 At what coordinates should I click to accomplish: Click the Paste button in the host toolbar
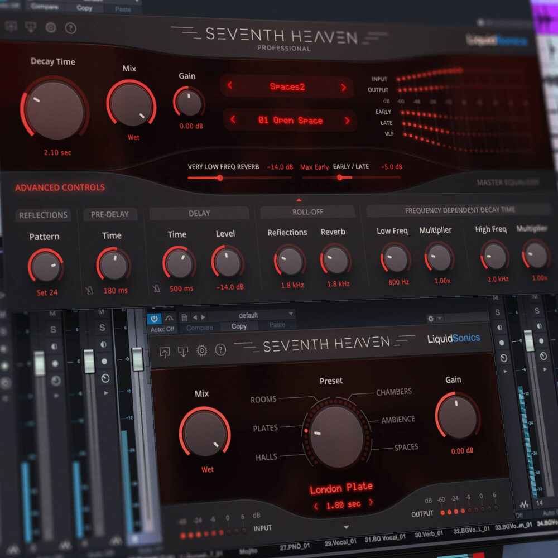277,326
